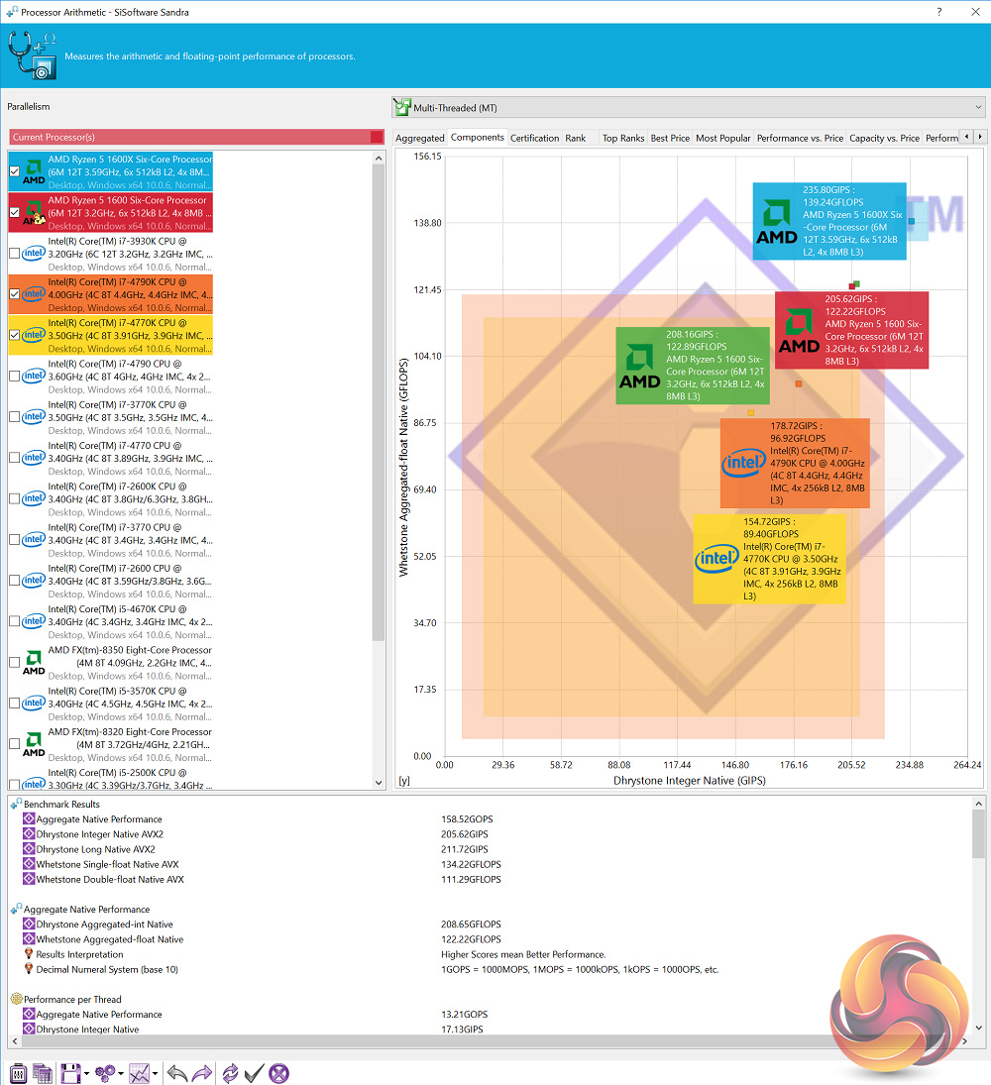Switch to the Top Ranks tab
The height and width of the screenshot is (1085, 991).
[622, 138]
